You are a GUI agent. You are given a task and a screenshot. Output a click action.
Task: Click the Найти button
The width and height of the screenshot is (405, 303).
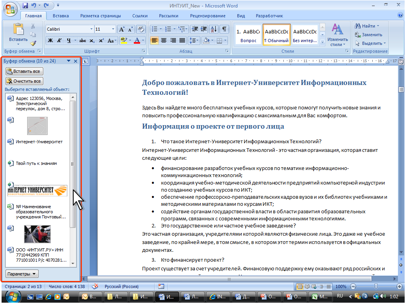click(x=367, y=26)
